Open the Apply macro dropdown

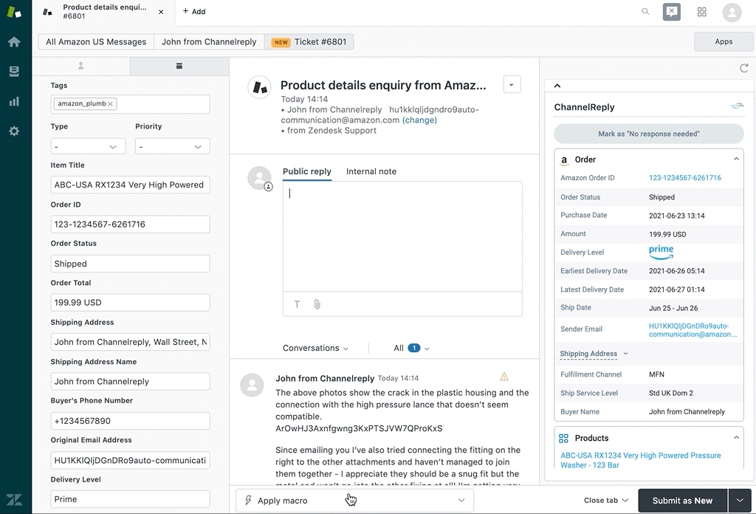point(354,501)
